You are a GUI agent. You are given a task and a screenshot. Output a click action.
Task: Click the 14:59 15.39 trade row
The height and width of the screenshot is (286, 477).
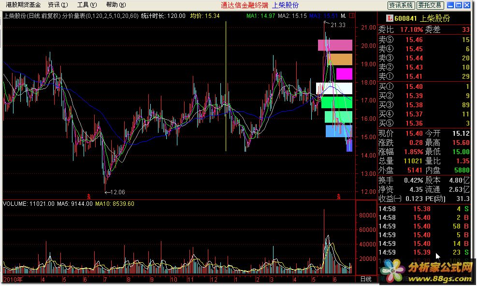[424, 253]
